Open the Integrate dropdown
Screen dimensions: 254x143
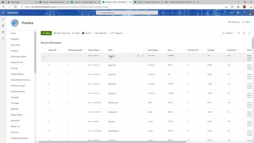pos(118,33)
